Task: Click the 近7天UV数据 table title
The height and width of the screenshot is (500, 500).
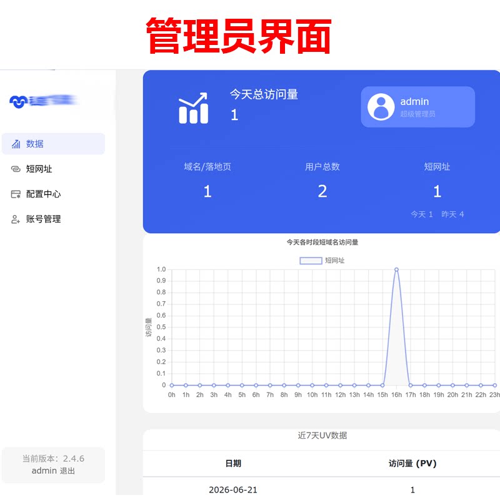Action: [322, 435]
